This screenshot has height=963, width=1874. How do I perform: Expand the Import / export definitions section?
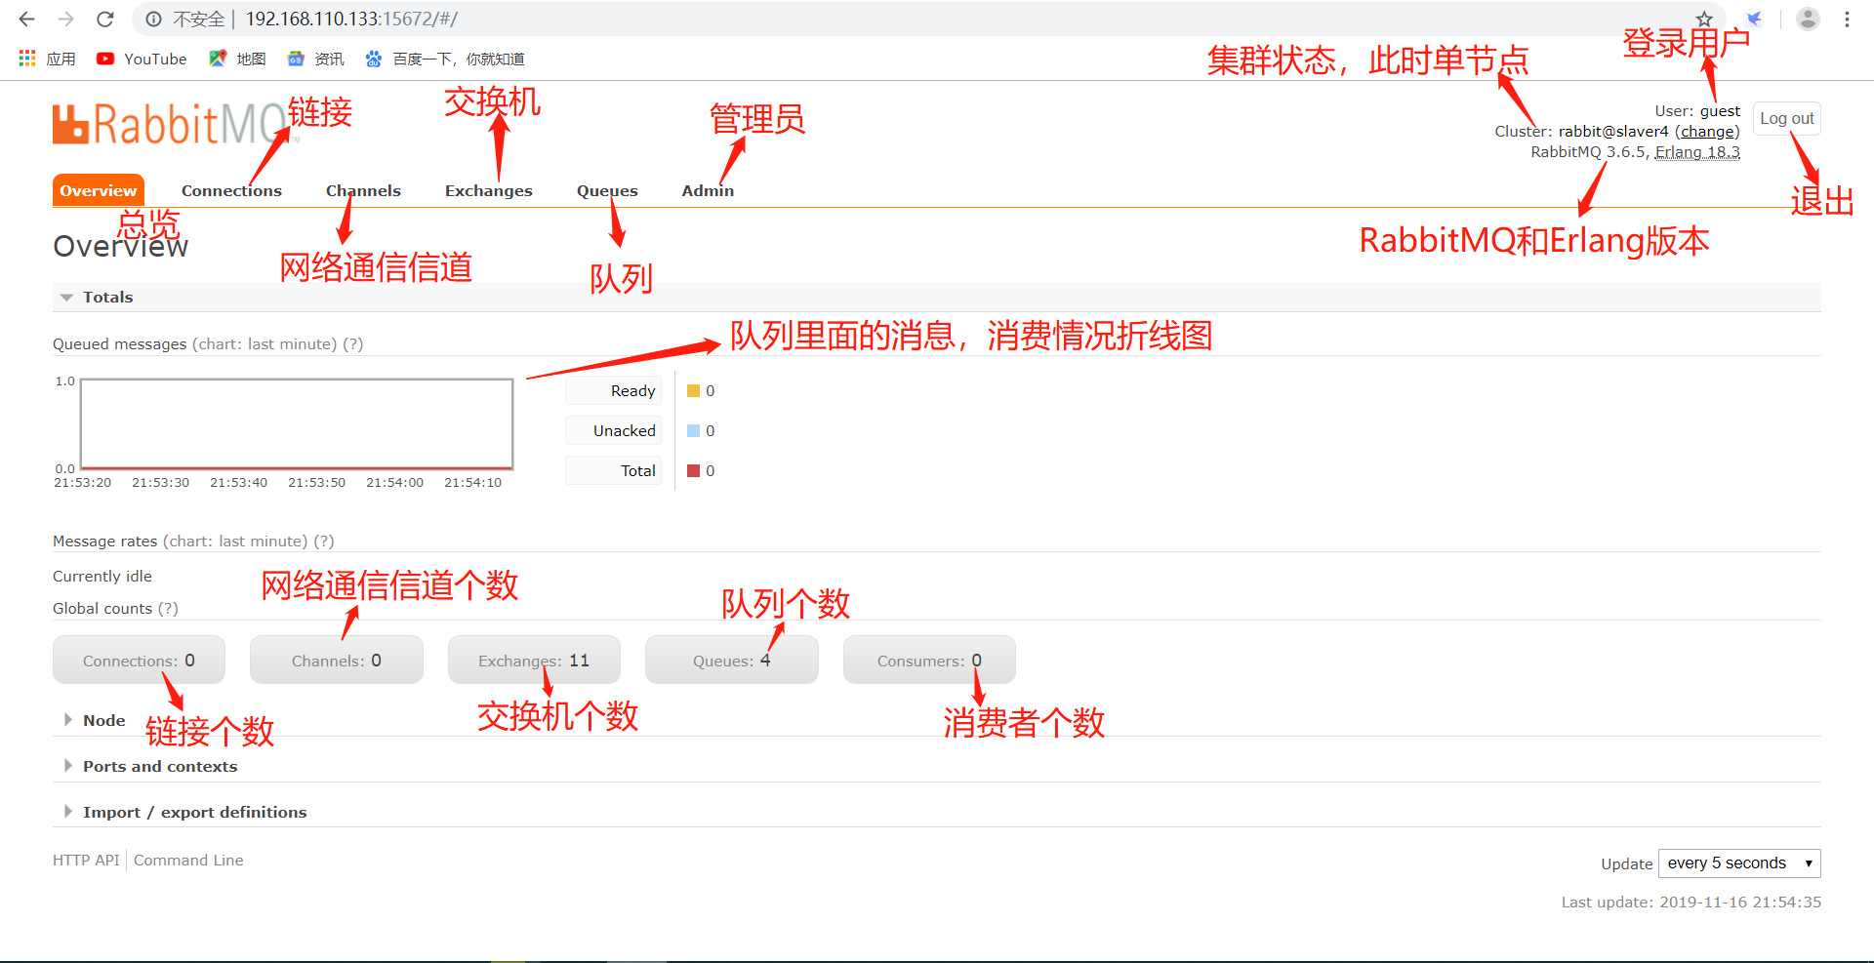(x=185, y=812)
